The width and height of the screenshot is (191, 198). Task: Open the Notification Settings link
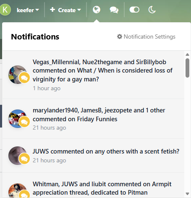[x=146, y=36]
